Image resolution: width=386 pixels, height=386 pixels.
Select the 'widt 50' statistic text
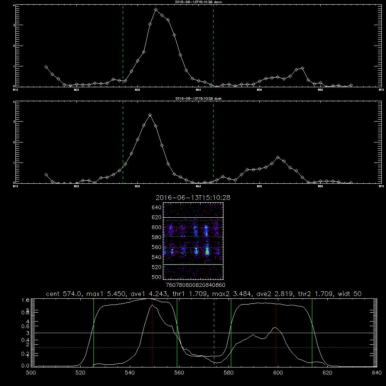pos(350,294)
